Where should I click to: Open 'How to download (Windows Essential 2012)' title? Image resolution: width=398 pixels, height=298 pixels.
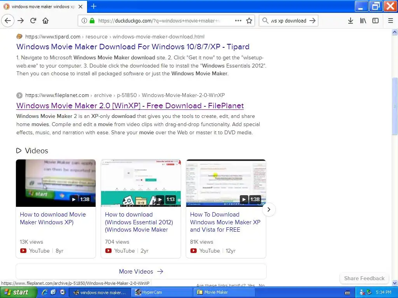pos(139,222)
